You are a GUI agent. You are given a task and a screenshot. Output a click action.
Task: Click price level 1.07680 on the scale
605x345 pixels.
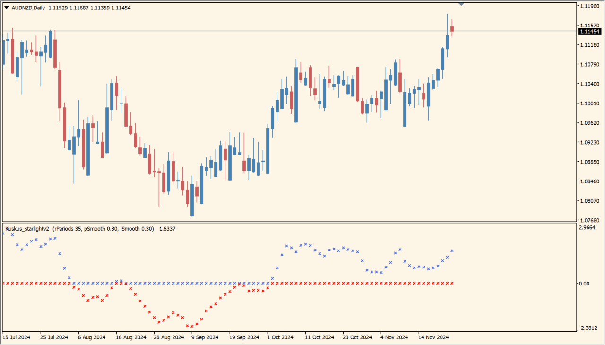tap(590, 220)
